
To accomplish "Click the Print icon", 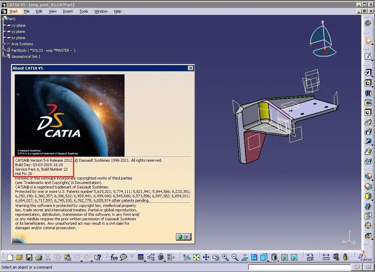I will pos(39,257).
